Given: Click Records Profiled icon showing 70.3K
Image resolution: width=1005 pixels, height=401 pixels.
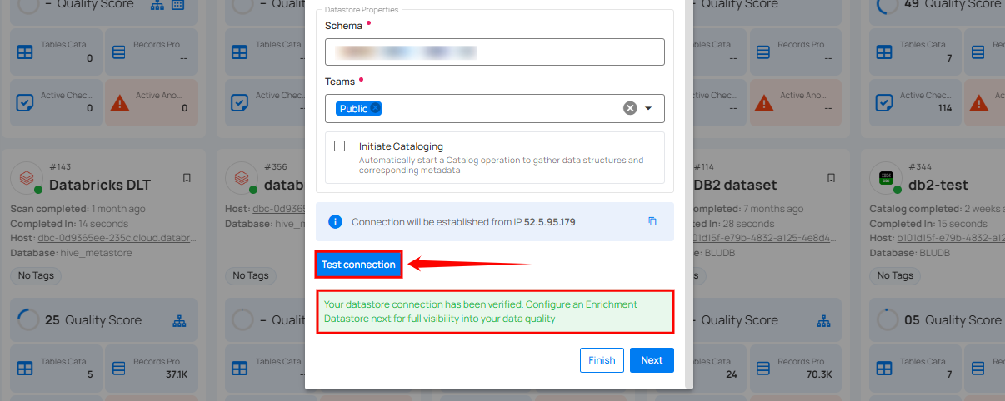Looking at the screenshot, I should pos(762,367).
